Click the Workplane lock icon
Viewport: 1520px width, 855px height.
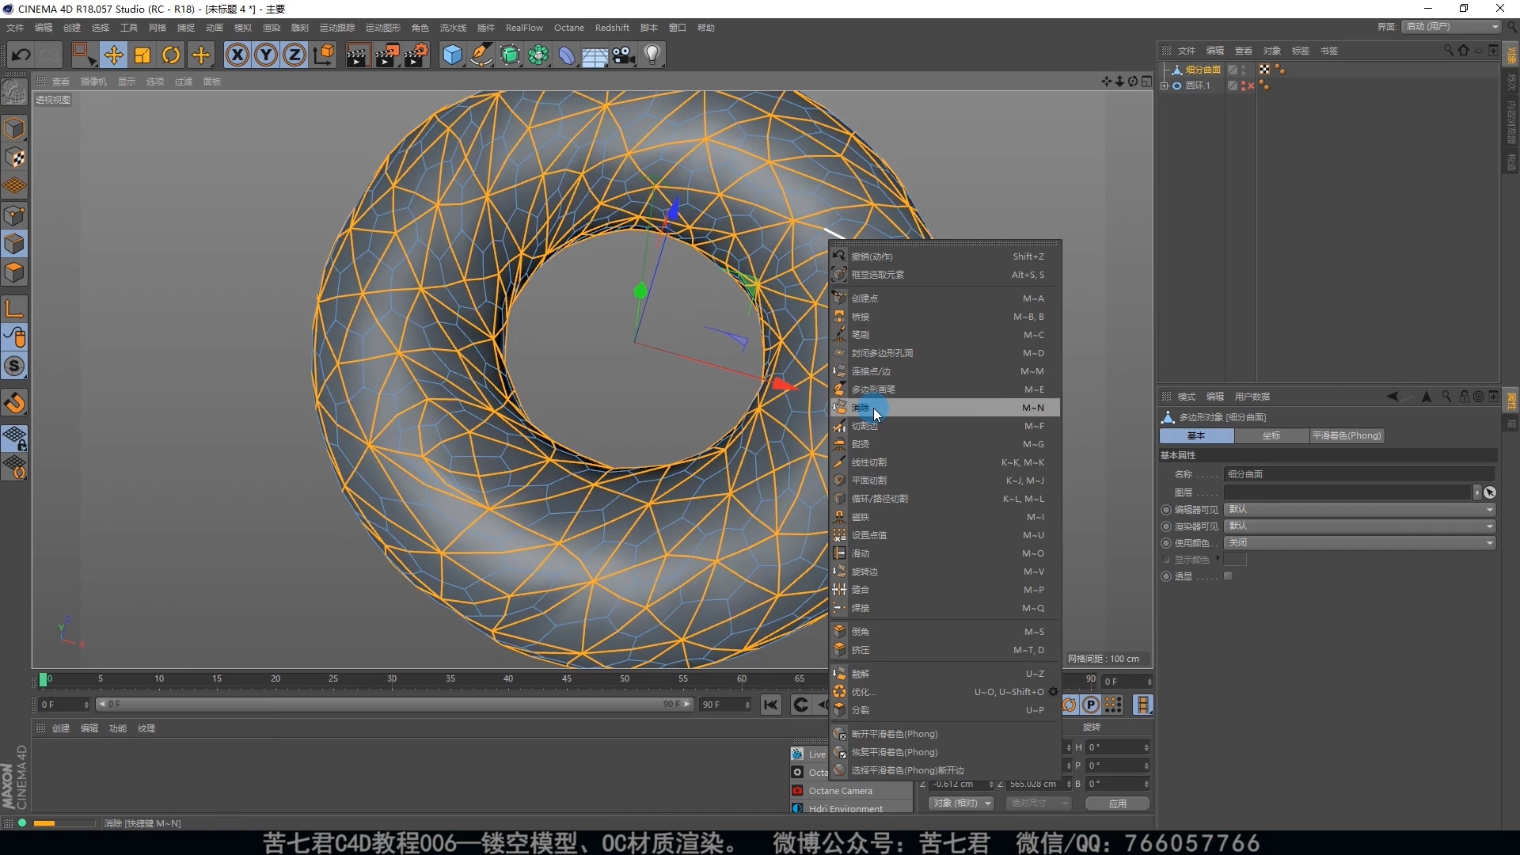click(14, 439)
